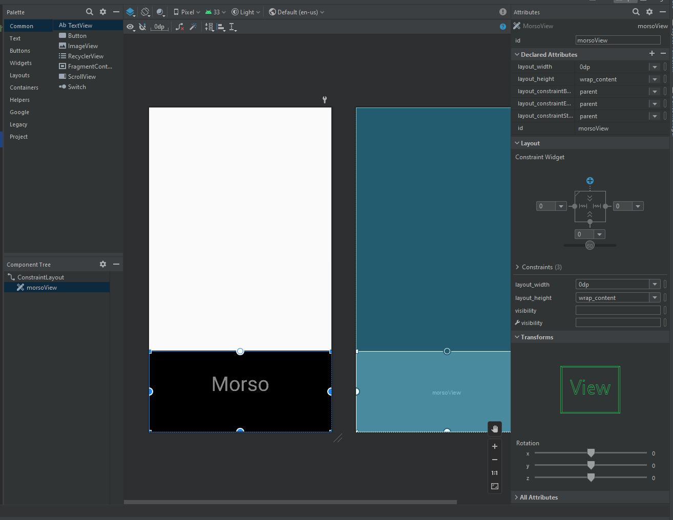Collapse the Transforms section
This screenshot has width=673, height=520.
[517, 337]
